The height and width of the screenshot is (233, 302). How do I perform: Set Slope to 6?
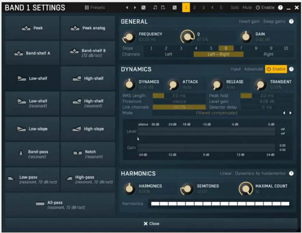pyautogui.click(x=226, y=48)
